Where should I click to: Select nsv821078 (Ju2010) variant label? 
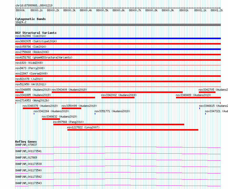point(29,79)
